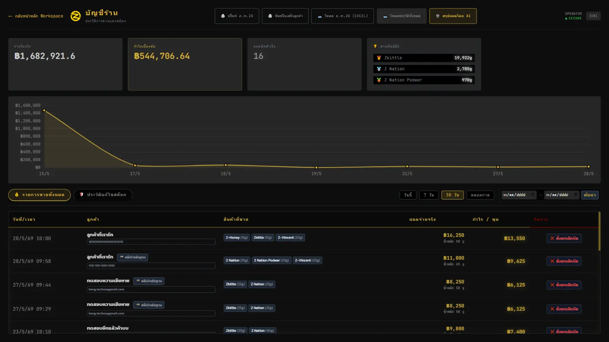The height and width of the screenshot is (342, 609).
Task: Cancel the bill from 27/5/69 09:29
Action: click(x=564, y=309)
